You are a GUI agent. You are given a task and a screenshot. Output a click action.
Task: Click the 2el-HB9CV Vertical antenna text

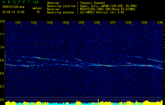(102, 12)
